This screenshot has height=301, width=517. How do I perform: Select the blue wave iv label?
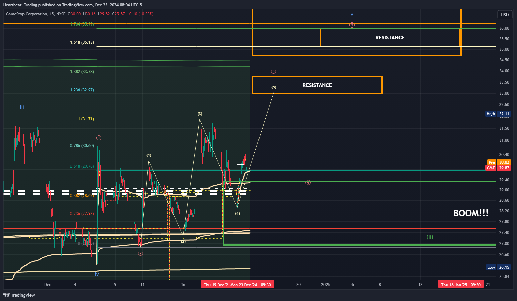97,274
